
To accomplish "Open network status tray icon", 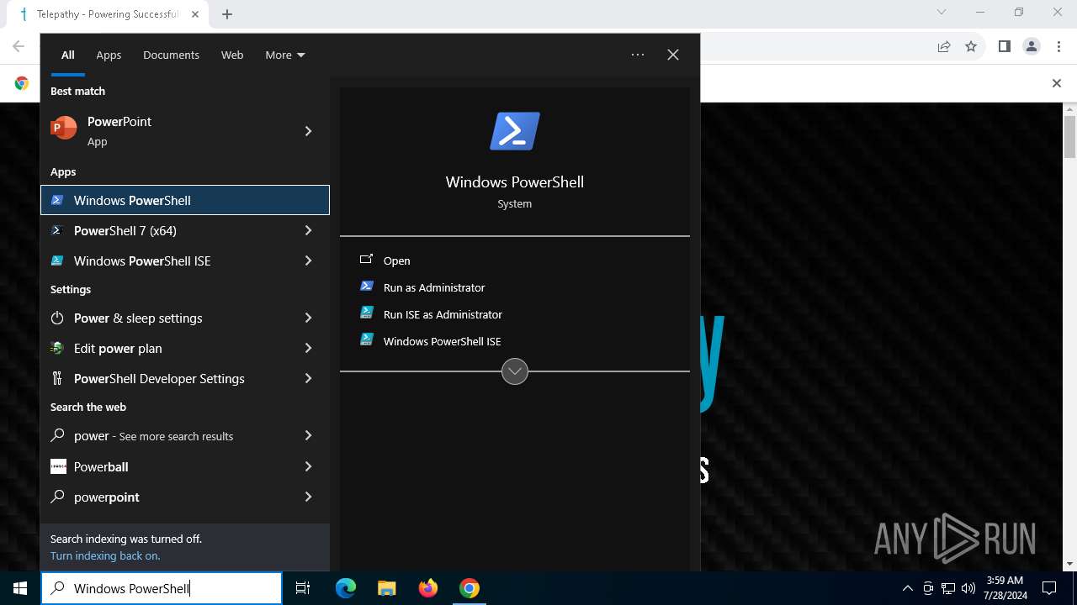I will (948, 588).
